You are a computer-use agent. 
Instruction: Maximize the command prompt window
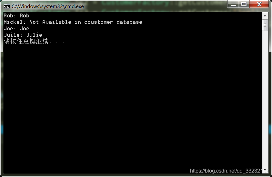[244, 4]
